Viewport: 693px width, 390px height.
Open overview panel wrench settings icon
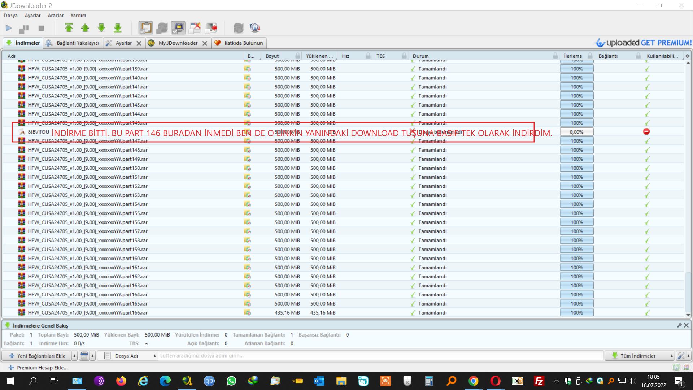coord(679,325)
